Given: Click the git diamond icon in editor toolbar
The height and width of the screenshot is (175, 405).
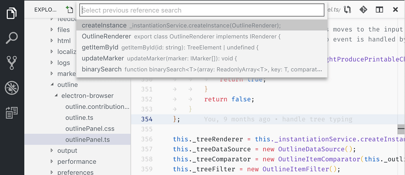Looking at the screenshot, I should pos(363,10).
